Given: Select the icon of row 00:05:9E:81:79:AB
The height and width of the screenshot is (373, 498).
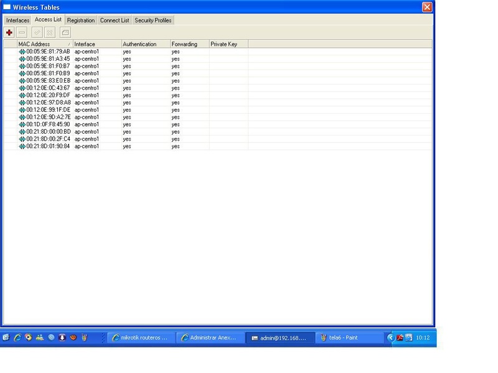Looking at the screenshot, I should 22,52.
